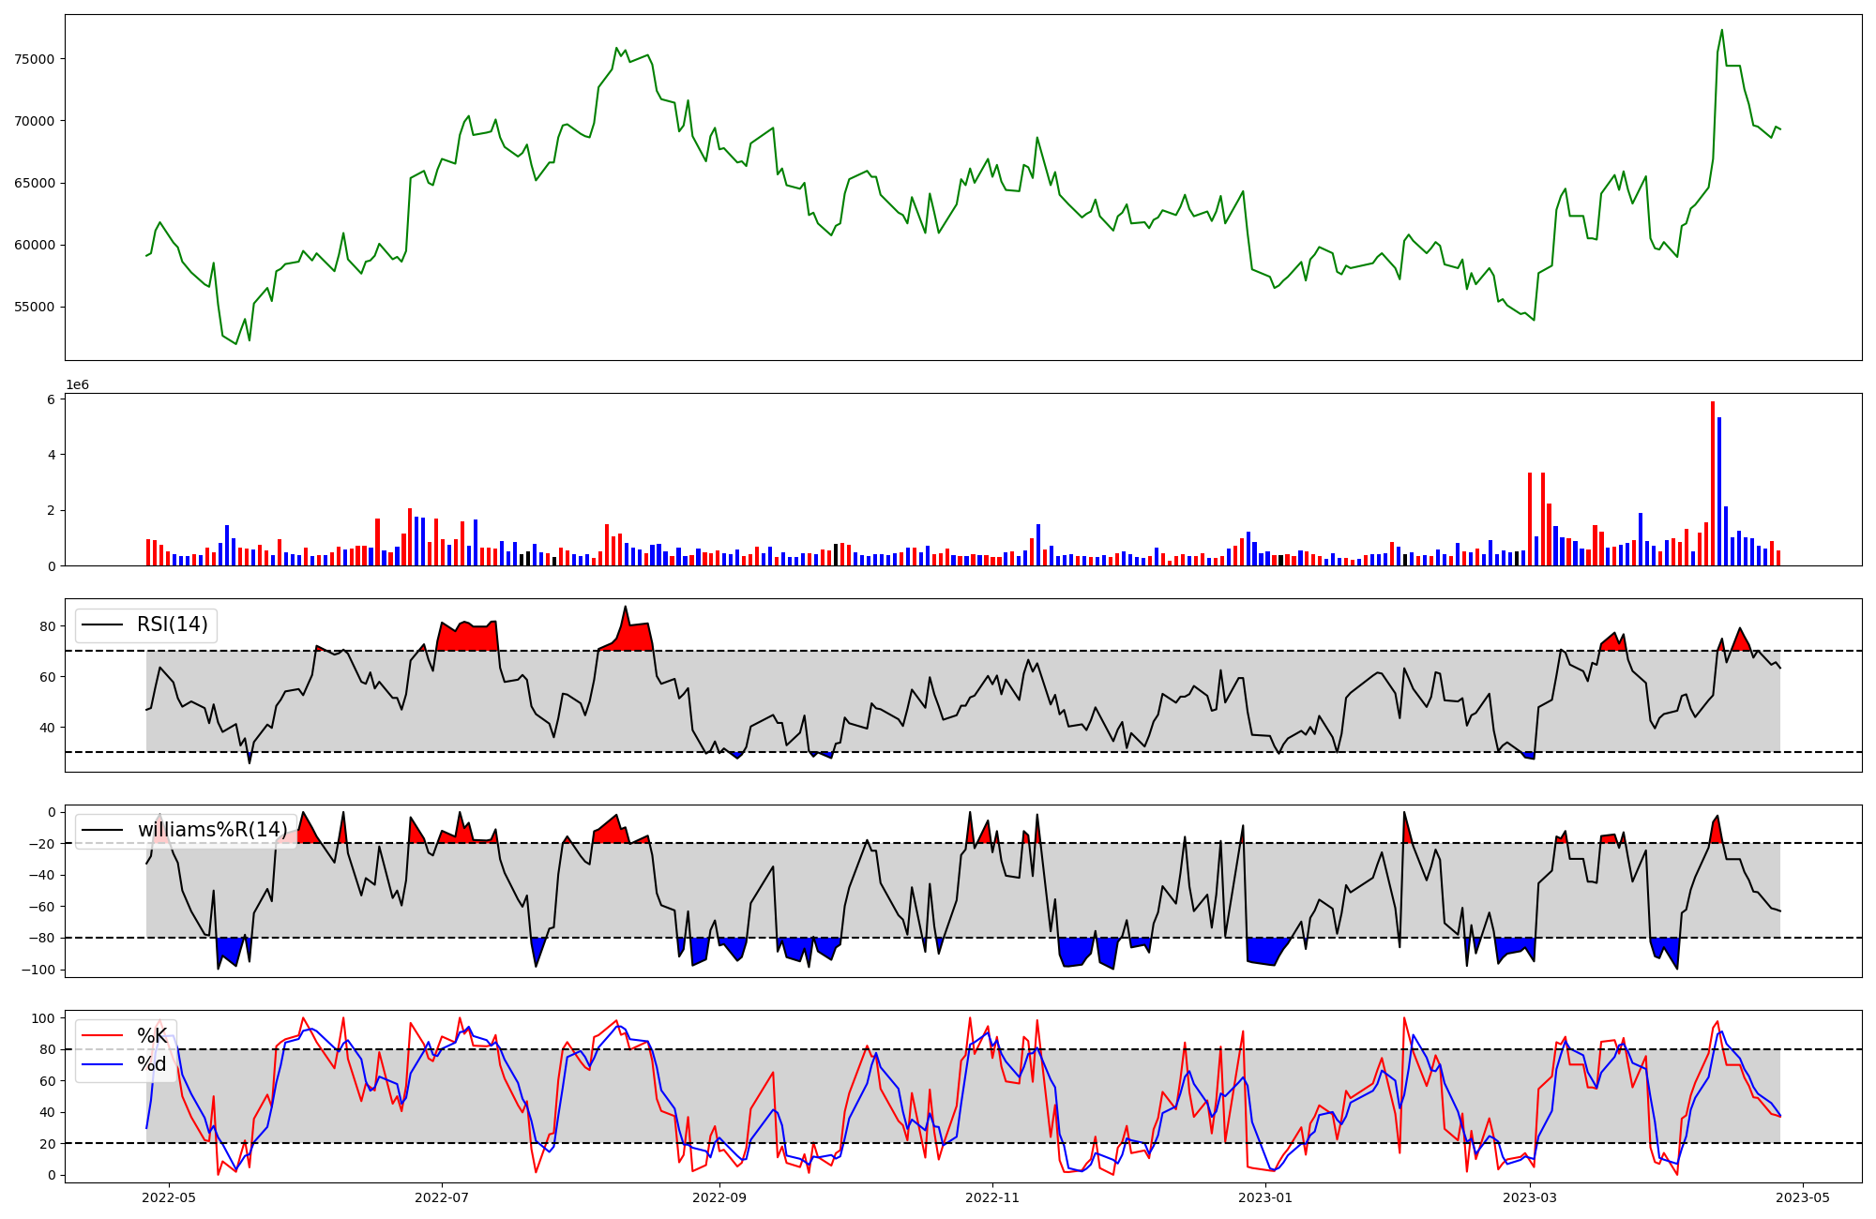Click the 2023-05 x-axis date label
Screen dimensions: 1876x1219
(x=1804, y=1197)
